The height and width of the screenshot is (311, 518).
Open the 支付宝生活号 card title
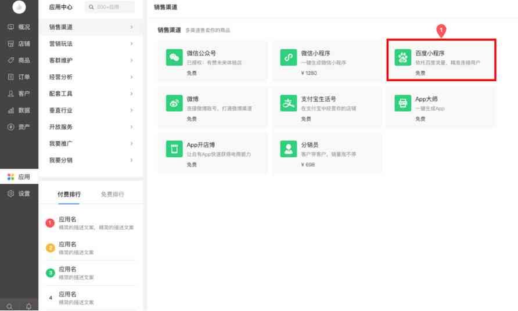tap(318, 99)
